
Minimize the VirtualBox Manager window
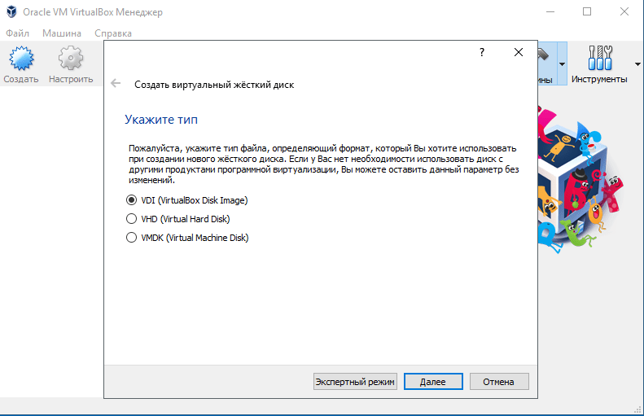pos(550,12)
